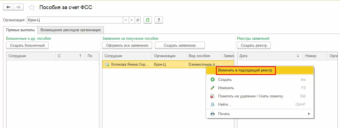Go back with the left arrow button
340x128 pixels.
[x=8, y=7]
